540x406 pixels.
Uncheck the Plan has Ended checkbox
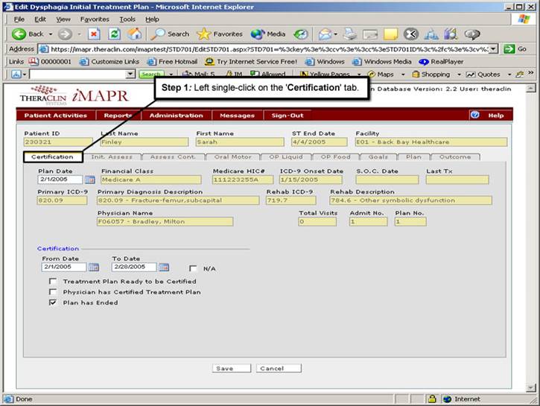click(x=53, y=303)
